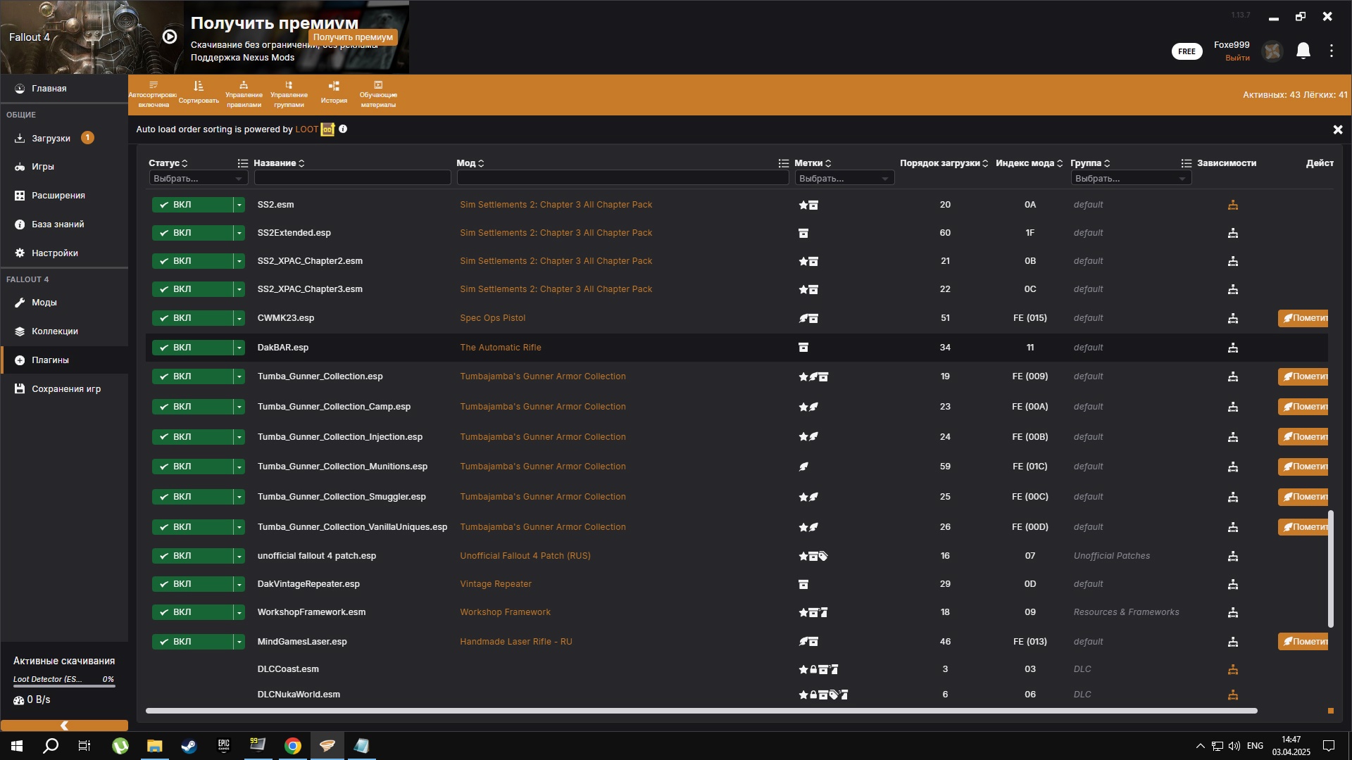Toggle the ВКЛ switch for DakBAR.esp
Image resolution: width=1352 pixels, height=760 pixels.
point(192,348)
